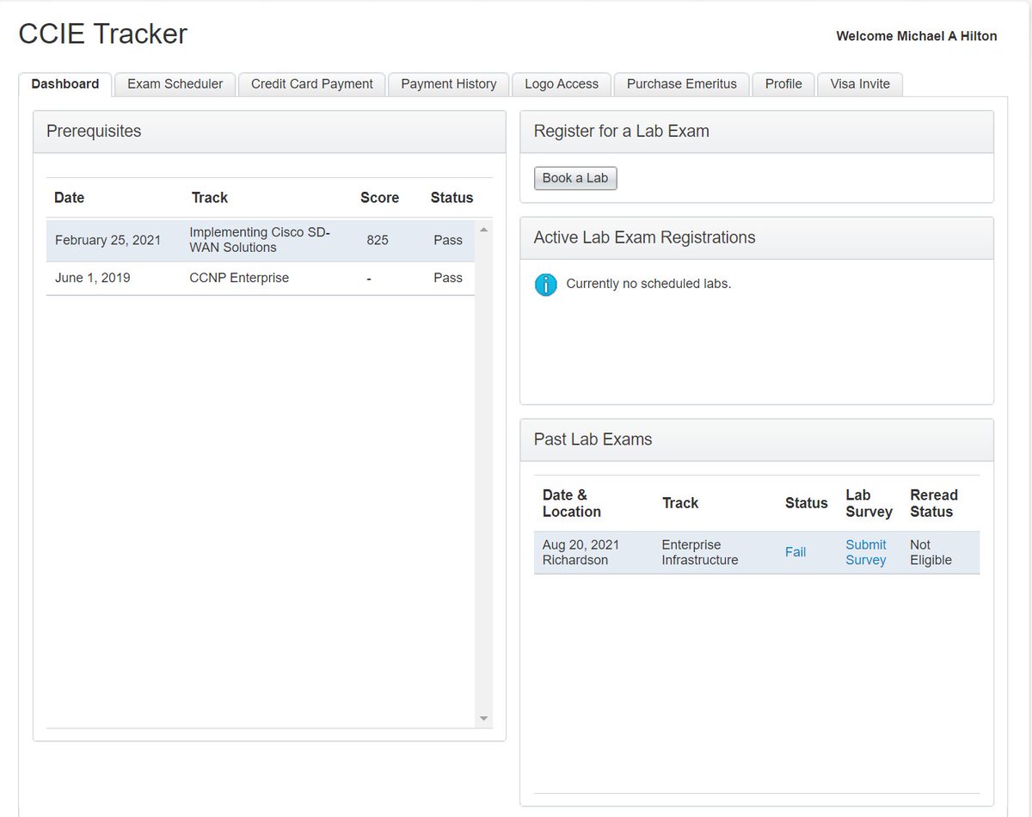The height and width of the screenshot is (817, 1032).
Task: Click the Lab Survey column header
Action: 869,503
